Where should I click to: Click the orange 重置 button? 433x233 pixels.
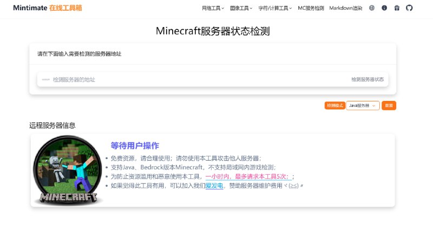(389, 106)
